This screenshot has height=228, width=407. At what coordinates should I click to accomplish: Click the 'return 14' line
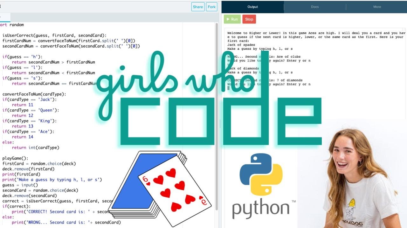(23, 137)
